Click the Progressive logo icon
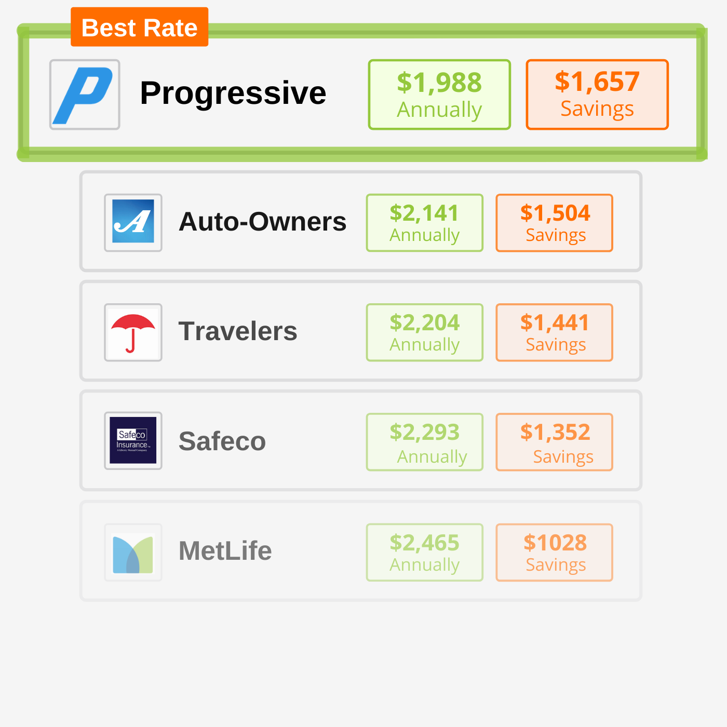727x727 pixels. (x=85, y=95)
